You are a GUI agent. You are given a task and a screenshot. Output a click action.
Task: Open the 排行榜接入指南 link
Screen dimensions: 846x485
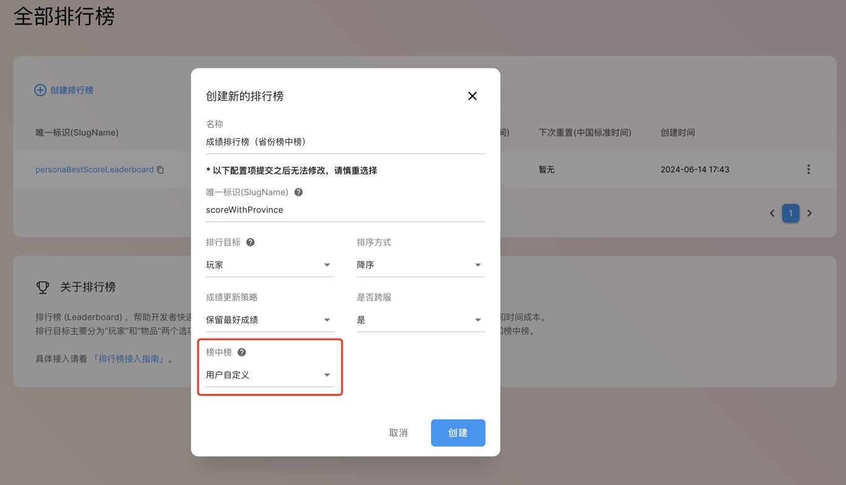130,359
